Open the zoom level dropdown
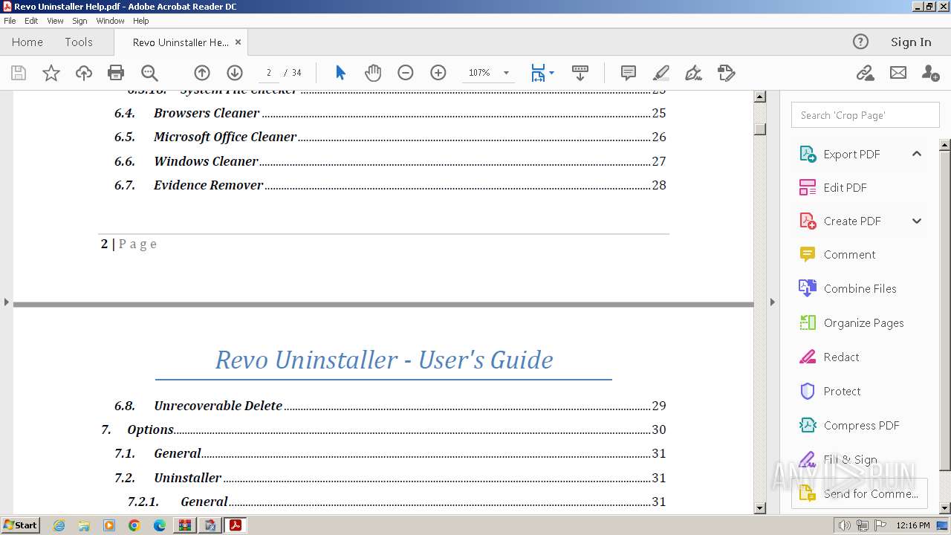Viewport: 951px width, 535px height. 506,73
